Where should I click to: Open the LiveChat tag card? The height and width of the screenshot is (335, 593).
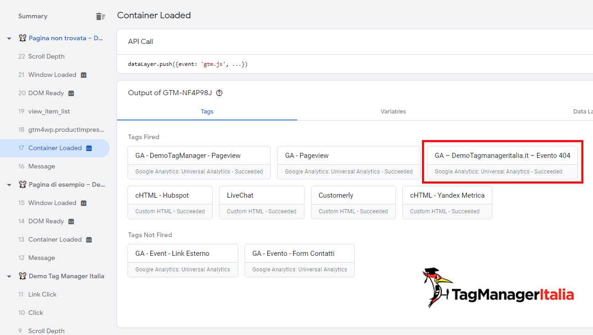(262, 202)
